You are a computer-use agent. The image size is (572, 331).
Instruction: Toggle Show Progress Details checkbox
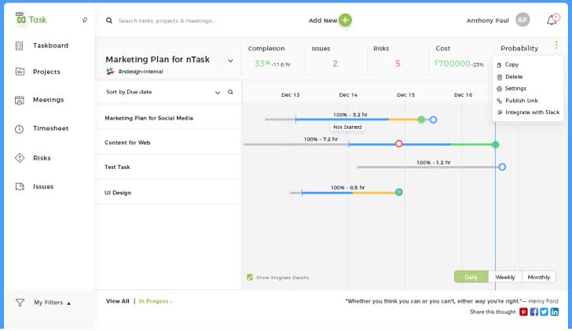[x=250, y=277]
